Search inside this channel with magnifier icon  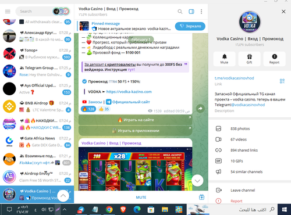180,12
